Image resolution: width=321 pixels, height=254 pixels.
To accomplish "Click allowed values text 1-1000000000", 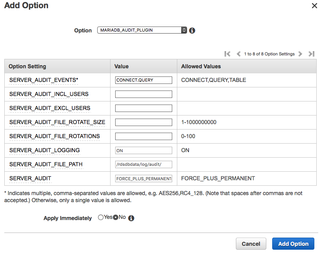I will [199, 122].
